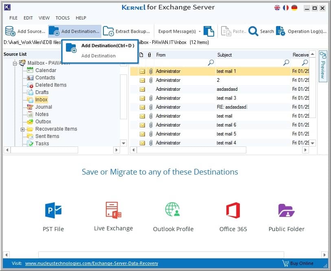The height and width of the screenshot is (271, 331).
Task: Select the Public Folder destination icon
Action: coord(286,210)
